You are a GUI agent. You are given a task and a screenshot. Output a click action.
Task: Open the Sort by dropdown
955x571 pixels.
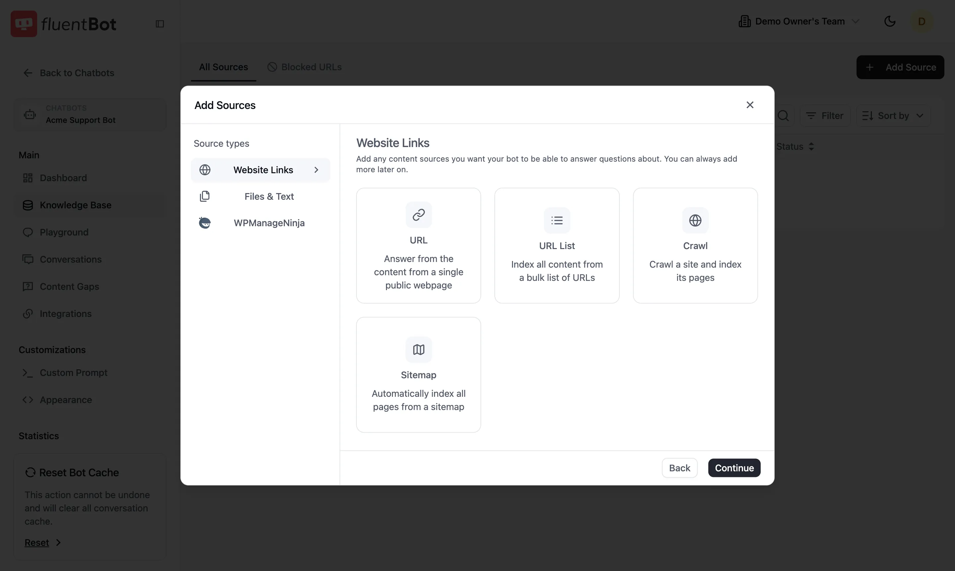893,116
